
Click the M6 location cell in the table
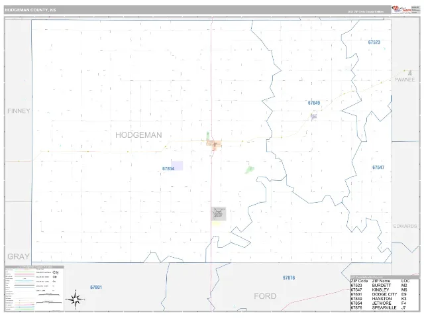[x=404, y=290]
